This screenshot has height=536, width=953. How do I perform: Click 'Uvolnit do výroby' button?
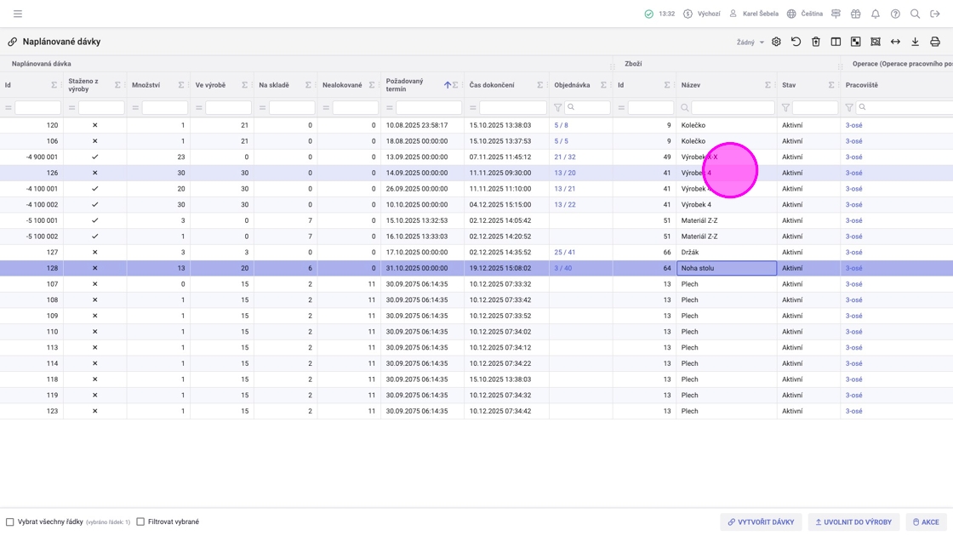(853, 522)
